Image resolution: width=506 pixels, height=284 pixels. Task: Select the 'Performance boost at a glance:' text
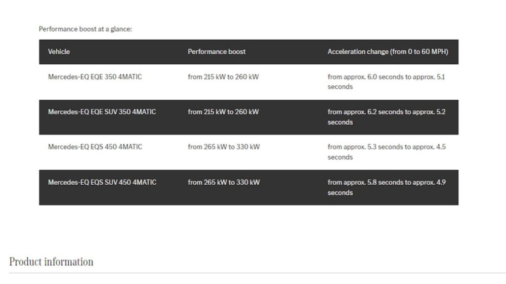(85, 29)
